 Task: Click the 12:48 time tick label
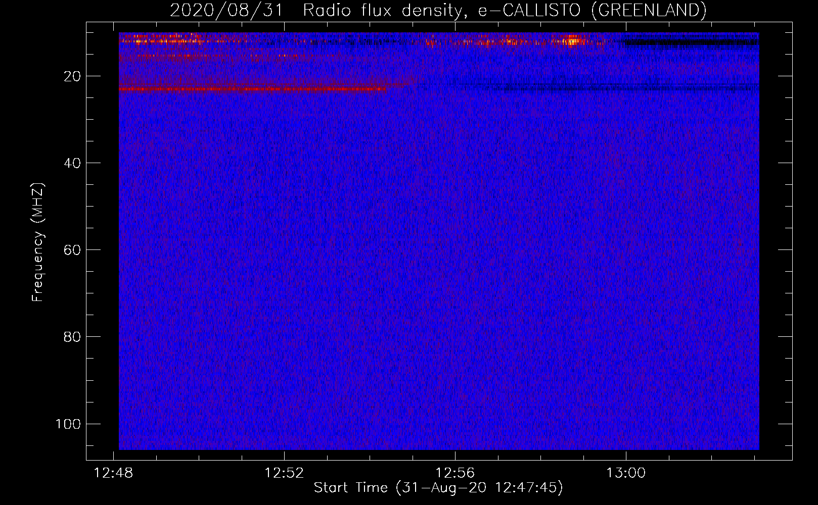tap(114, 473)
